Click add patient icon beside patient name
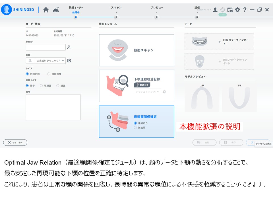Screen dimensions: 273x205 pyautogui.click(x=69, y=47)
